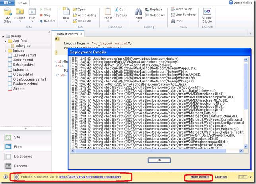Start the site
256x184 pixels.
[x=46, y=10]
